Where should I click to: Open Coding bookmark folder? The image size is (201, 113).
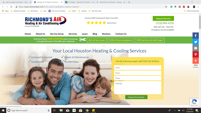[82, 11]
